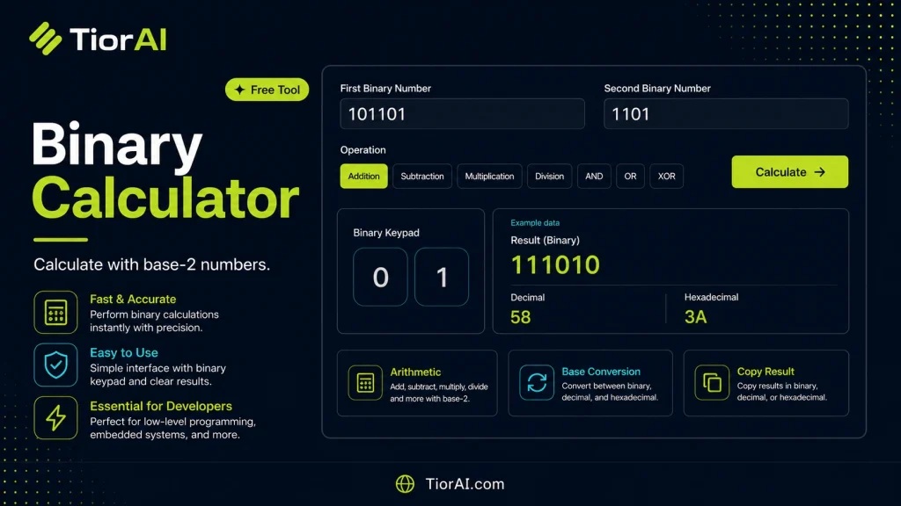Viewport: 901px width, 506px height.
Task: Choose the Multiplication operation
Action: click(489, 176)
